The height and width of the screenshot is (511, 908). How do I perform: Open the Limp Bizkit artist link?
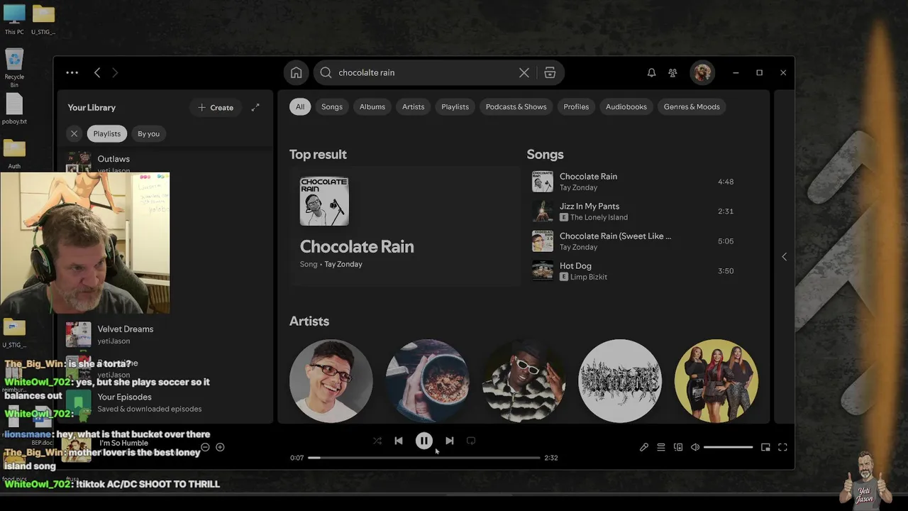point(589,277)
